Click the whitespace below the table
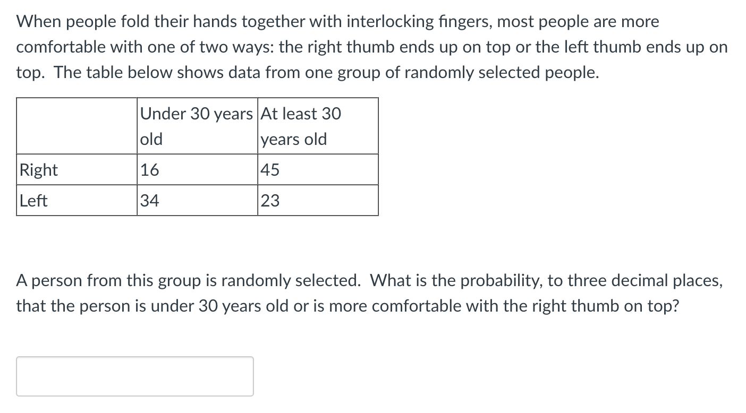This screenshot has width=746, height=413. point(197,244)
